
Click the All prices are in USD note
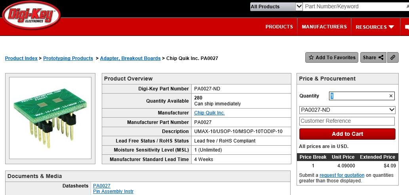323,146
